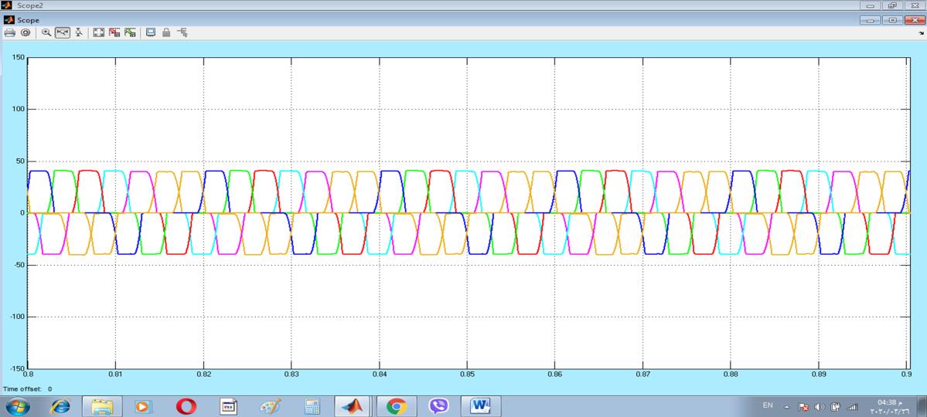The height and width of the screenshot is (417, 927).
Task: Open the power/device tray icon
Action: point(835,407)
